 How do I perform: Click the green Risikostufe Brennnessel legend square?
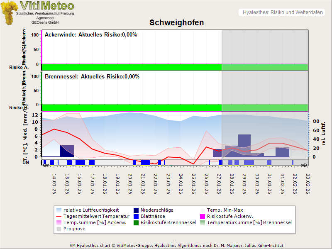(x=136, y=222)
